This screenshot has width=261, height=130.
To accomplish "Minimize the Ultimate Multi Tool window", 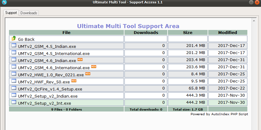I will (x=251, y=2).
